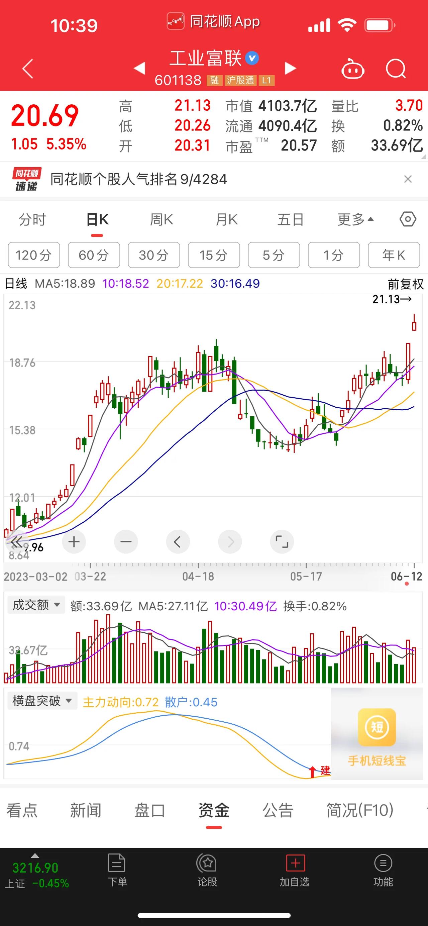This screenshot has width=428, height=926.
Task: Tap 同花顺个股人气排名 9/4284 text
Action: tap(138, 179)
